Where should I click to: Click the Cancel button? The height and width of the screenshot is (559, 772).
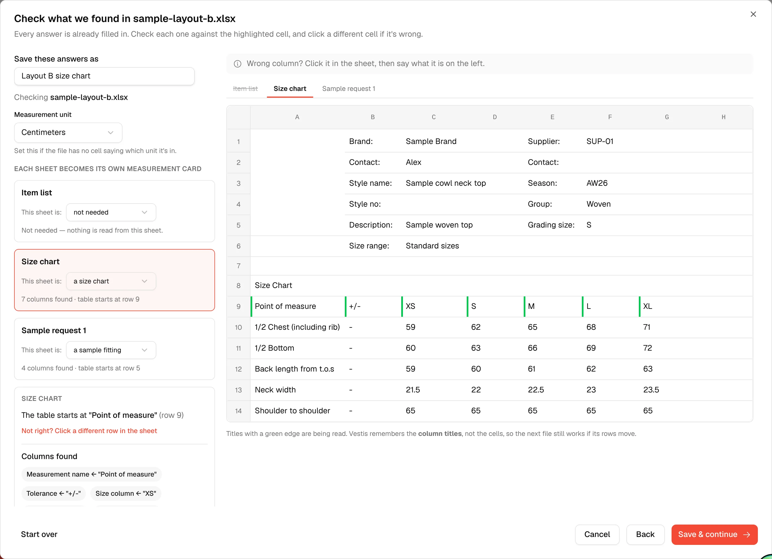(x=597, y=534)
